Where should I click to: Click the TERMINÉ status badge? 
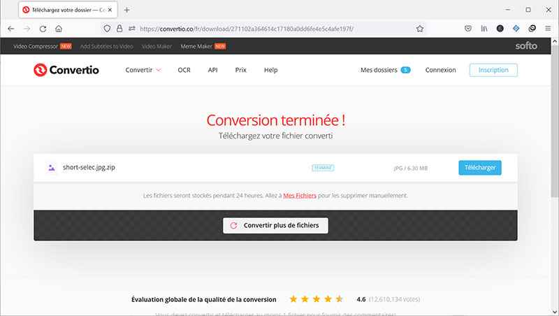tap(323, 168)
